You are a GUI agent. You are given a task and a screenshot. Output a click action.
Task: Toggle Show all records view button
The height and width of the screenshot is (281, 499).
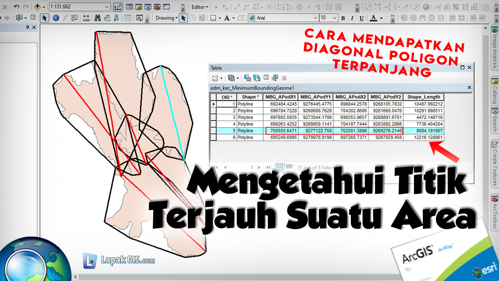click(x=280, y=167)
